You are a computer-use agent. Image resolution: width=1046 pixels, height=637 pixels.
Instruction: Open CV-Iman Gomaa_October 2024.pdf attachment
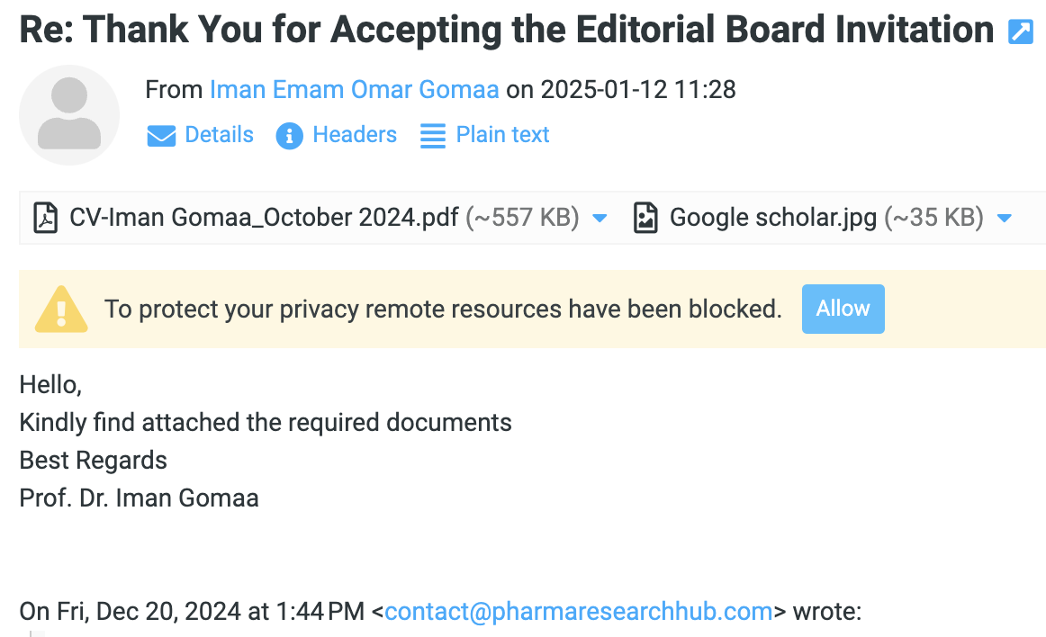tap(264, 218)
